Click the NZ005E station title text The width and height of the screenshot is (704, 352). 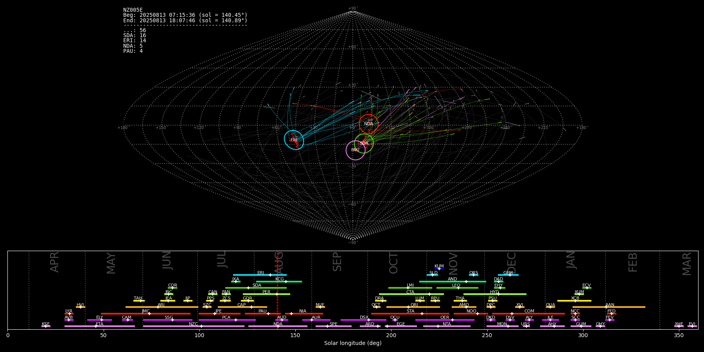(x=133, y=10)
